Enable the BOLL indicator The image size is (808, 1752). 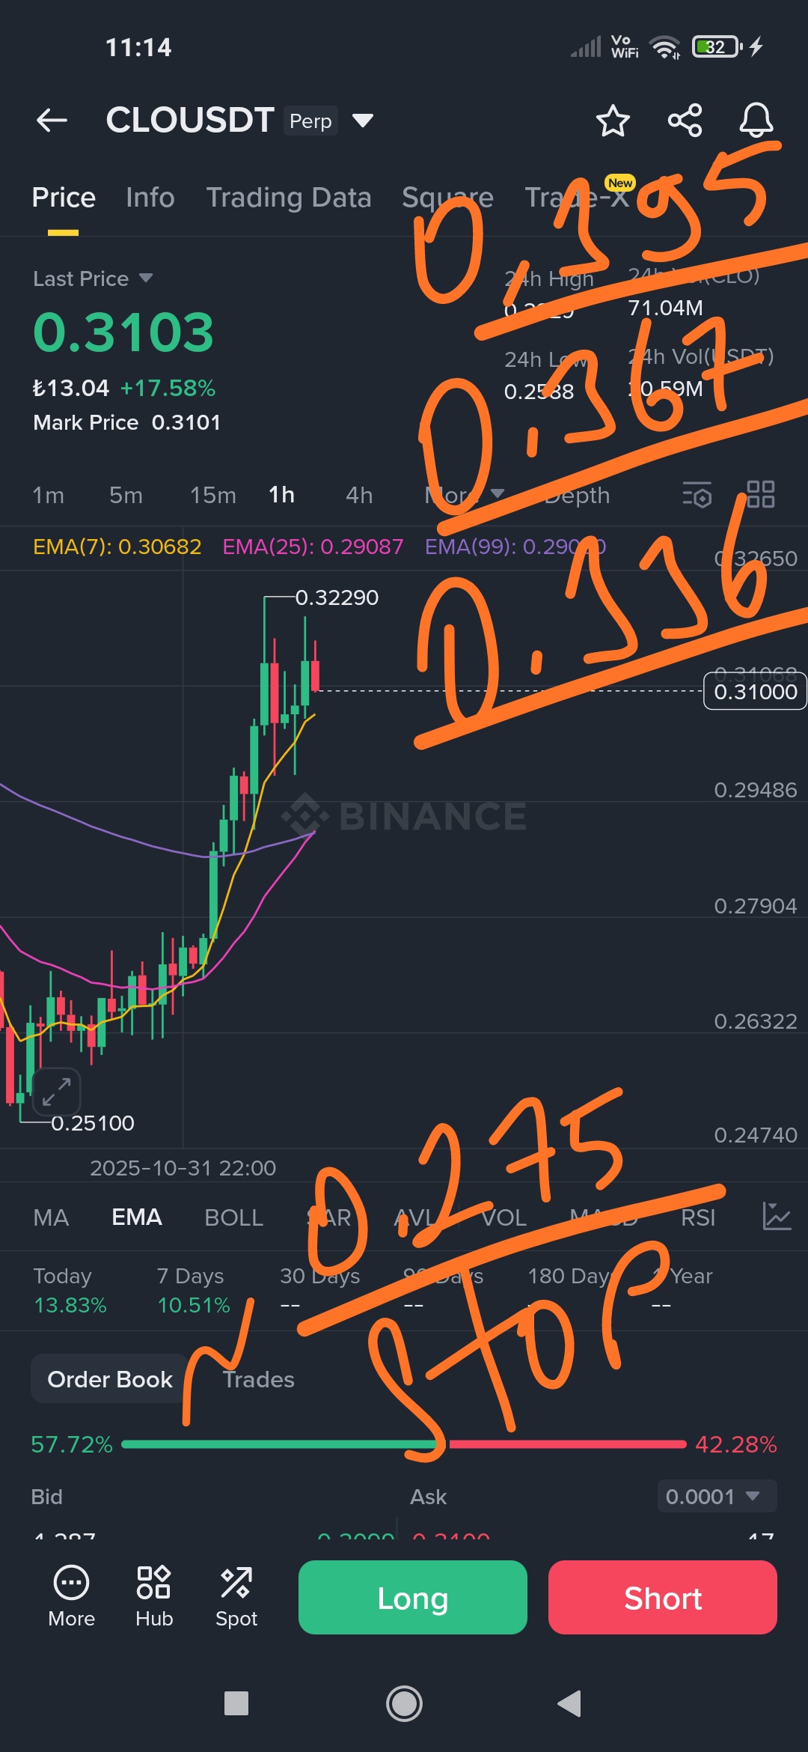click(x=233, y=1217)
